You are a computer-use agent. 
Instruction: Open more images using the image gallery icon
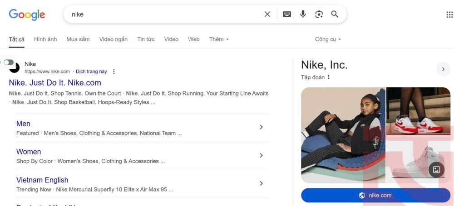point(436,170)
